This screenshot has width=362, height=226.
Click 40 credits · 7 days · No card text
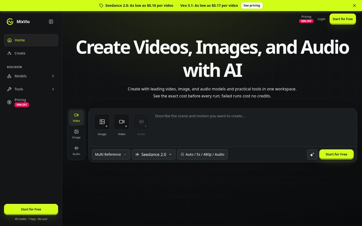coord(31,219)
